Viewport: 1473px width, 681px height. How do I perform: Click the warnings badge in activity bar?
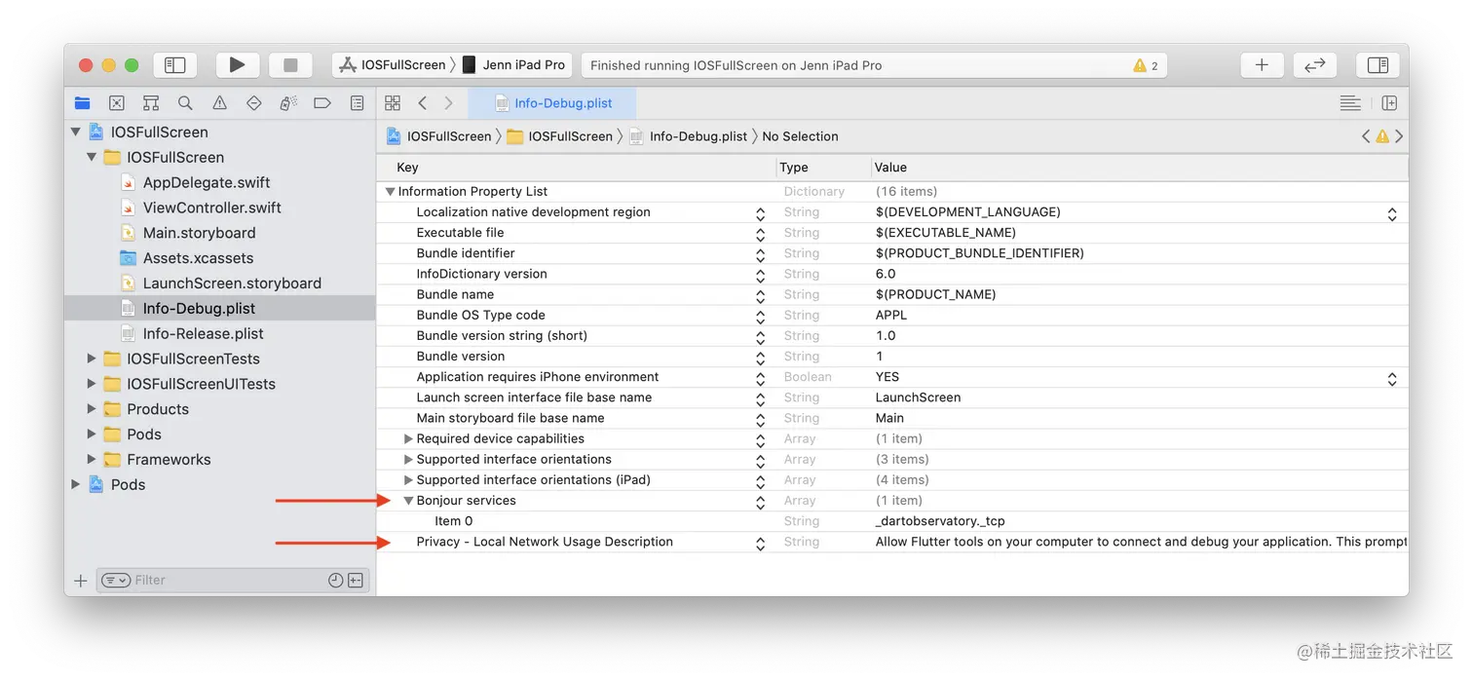[1146, 64]
